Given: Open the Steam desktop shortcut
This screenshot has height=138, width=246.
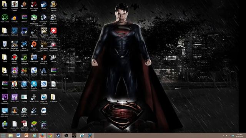Looking at the screenshot, I should pyautogui.click(x=43, y=5).
